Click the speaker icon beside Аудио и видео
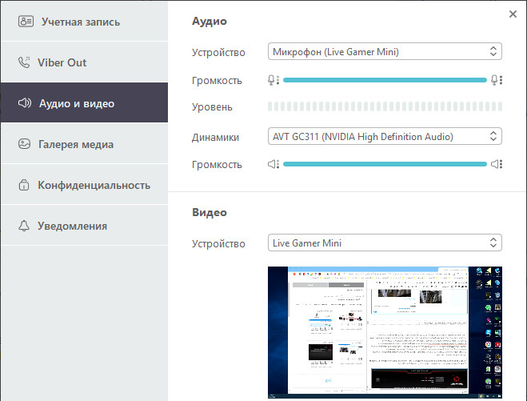 click(25, 103)
